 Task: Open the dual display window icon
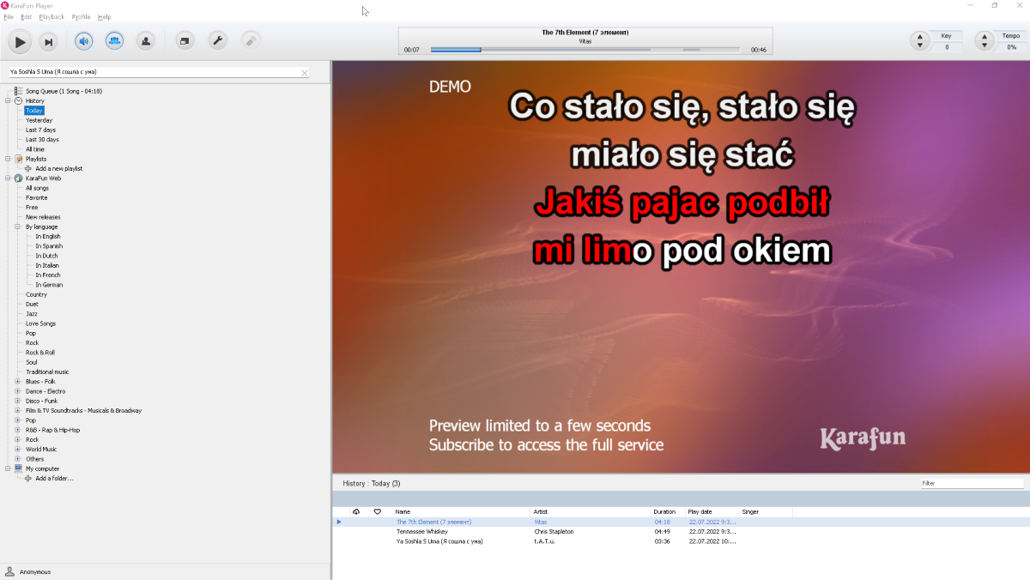(x=185, y=40)
